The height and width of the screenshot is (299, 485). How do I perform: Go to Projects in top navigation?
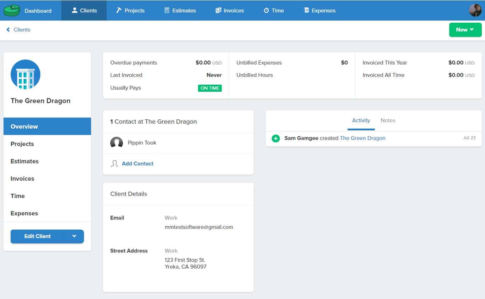click(x=130, y=10)
